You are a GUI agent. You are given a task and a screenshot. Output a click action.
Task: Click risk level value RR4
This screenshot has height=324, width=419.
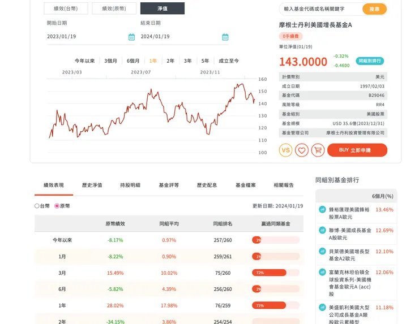pyautogui.click(x=380, y=105)
